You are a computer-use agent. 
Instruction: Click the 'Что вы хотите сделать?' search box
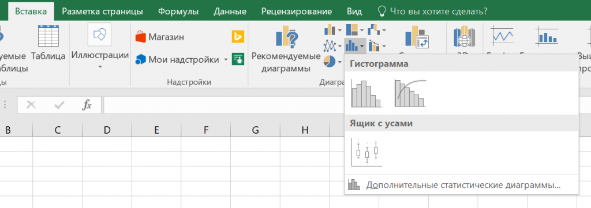tap(439, 12)
